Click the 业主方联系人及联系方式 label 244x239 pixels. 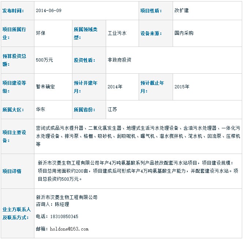coord(16,214)
